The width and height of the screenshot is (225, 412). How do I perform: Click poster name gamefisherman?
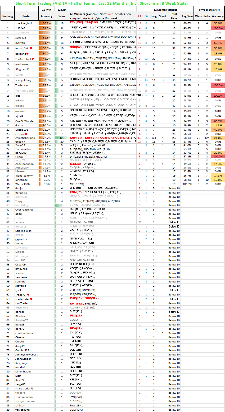coord(25,138)
